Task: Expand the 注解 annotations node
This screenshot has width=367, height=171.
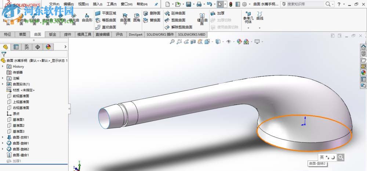Action: point(3,78)
